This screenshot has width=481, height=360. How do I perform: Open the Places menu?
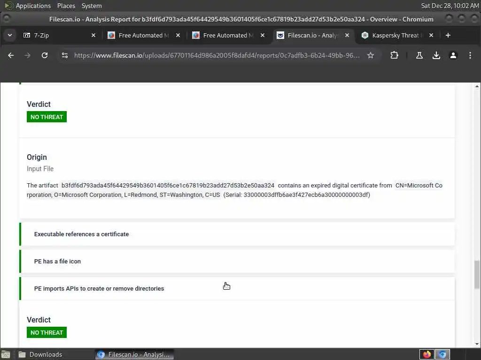click(66, 6)
